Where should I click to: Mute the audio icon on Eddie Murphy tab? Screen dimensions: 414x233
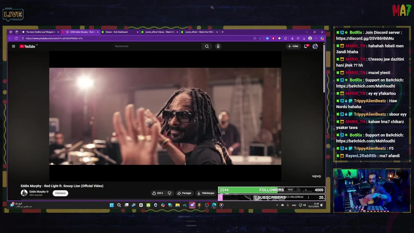pyautogui.click(x=67, y=32)
